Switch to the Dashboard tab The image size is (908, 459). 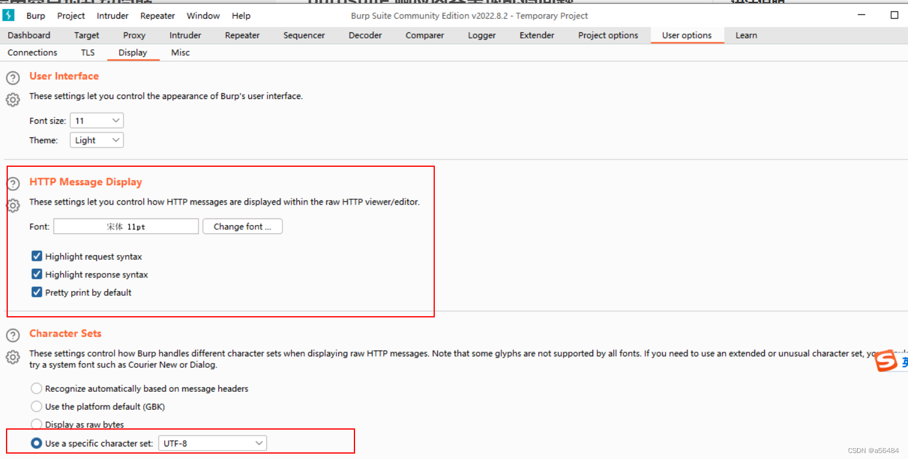pyautogui.click(x=29, y=35)
